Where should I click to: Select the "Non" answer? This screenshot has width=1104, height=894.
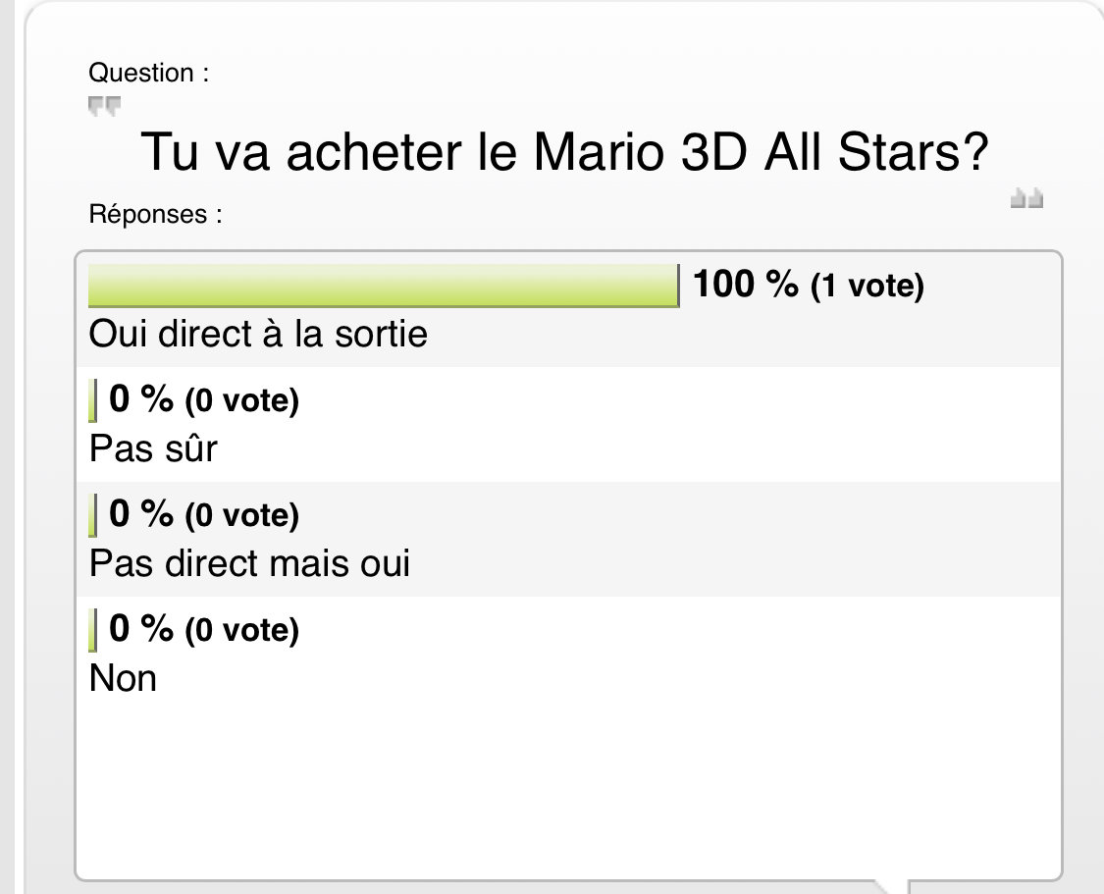click(x=123, y=677)
